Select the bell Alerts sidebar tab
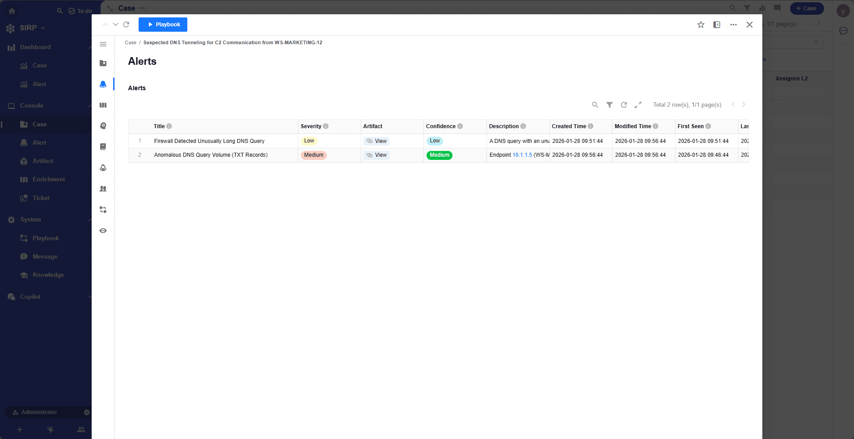854x439 pixels. pos(103,84)
